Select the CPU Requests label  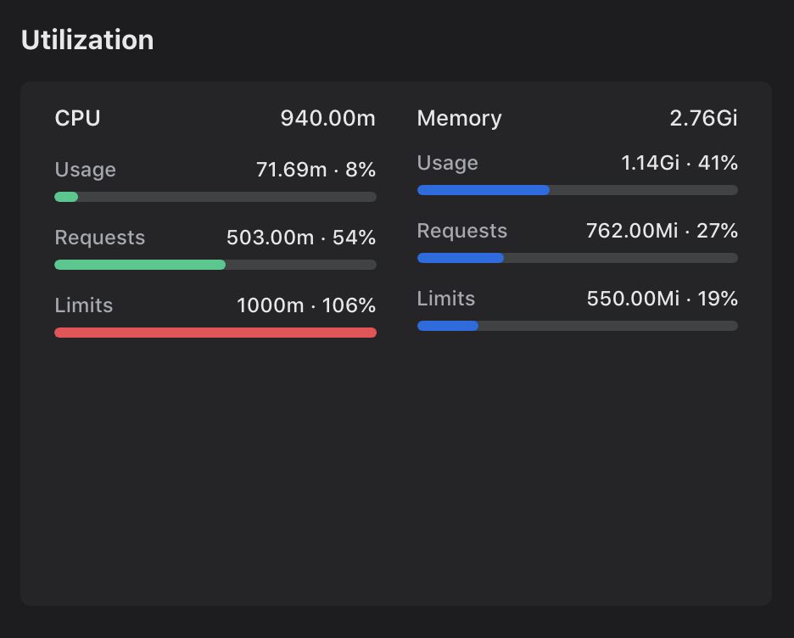pos(100,238)
